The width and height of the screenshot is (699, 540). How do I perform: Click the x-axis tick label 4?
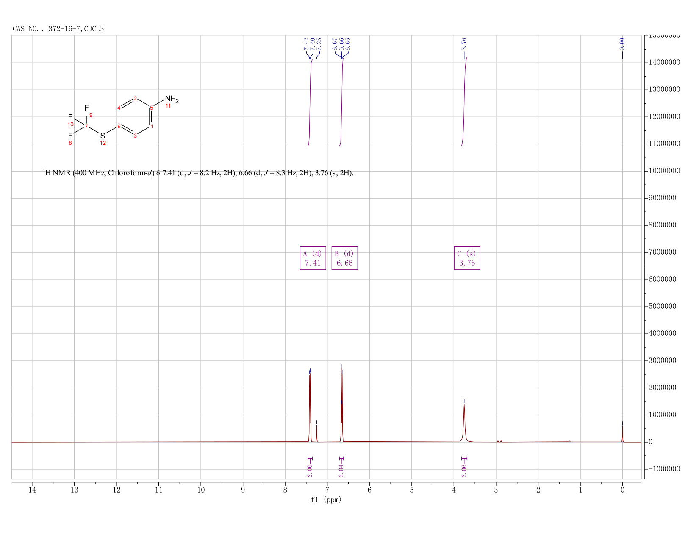454,490
